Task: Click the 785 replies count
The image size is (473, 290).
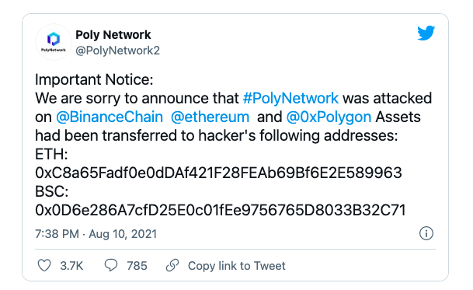Action: (x=137, y=266)
